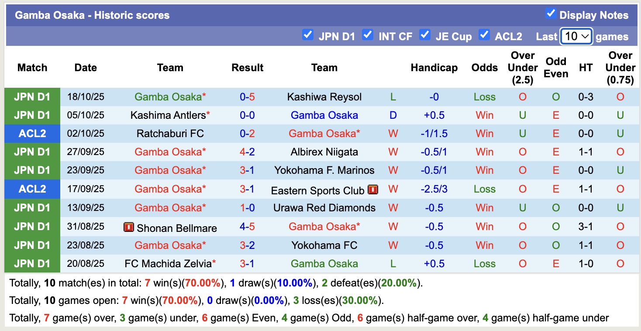Open the Kashima Antlers team link
Viewport: 641px width, 331px height.
point(167,115)
